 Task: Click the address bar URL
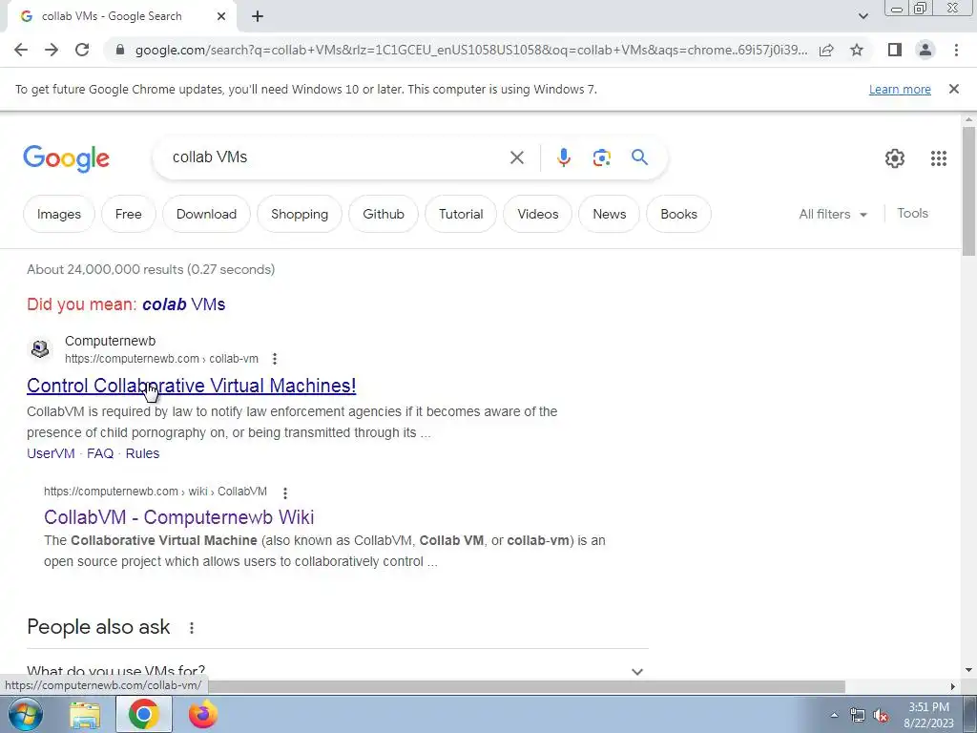click(471, 50)
